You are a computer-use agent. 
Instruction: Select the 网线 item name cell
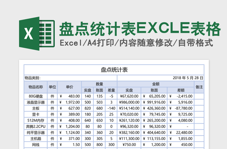tap(36, 145)
